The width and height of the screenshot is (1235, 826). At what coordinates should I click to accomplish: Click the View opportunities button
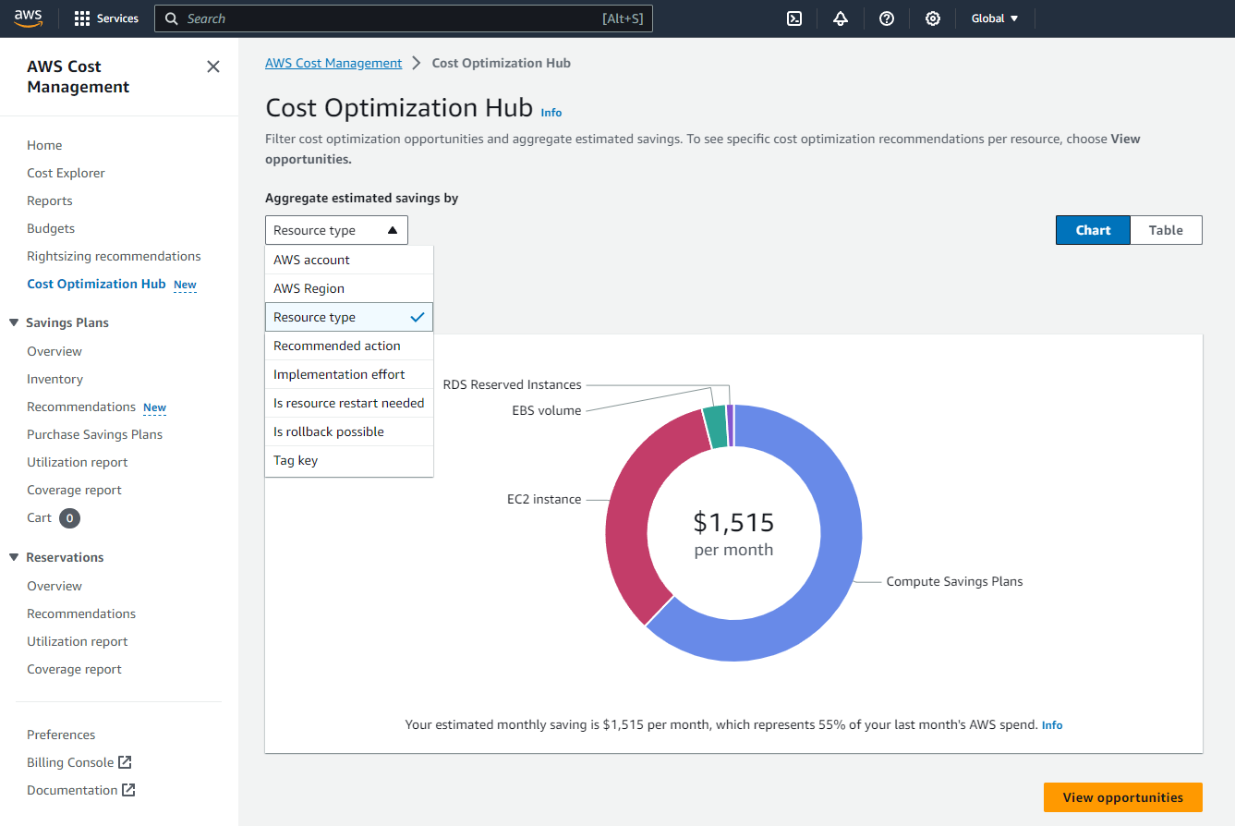[1122, 797]
